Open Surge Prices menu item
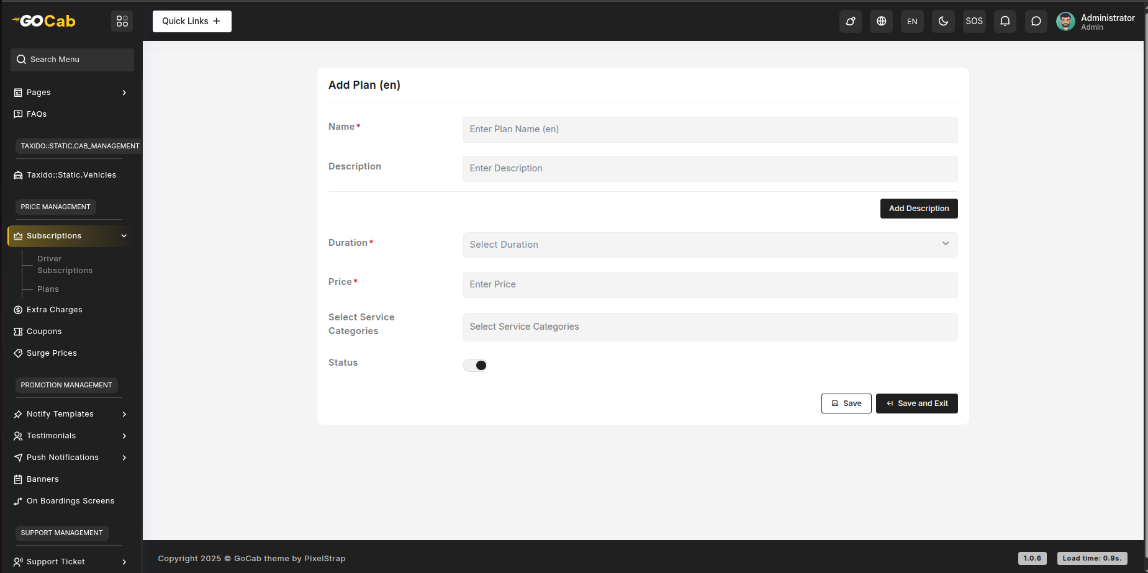Image resolution: width=1148 pixels, height=573 pixels. [x=52, y=353]
